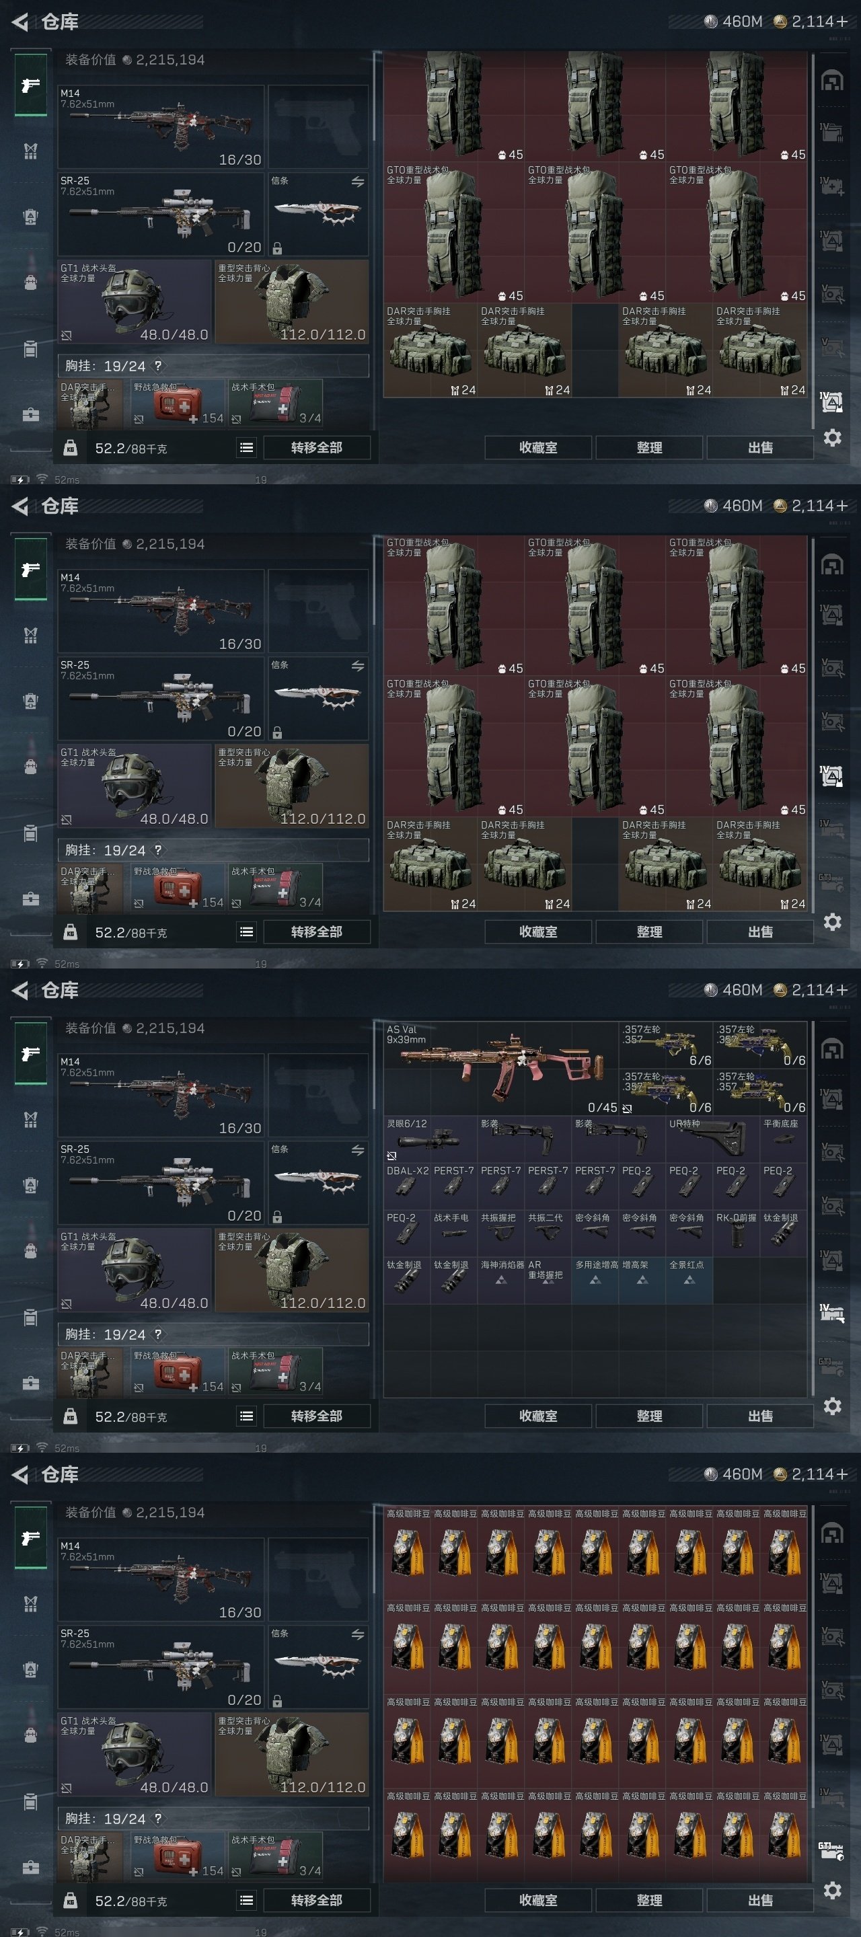
Task: Select the 全景红点 sight slot
Action: 689,1280
